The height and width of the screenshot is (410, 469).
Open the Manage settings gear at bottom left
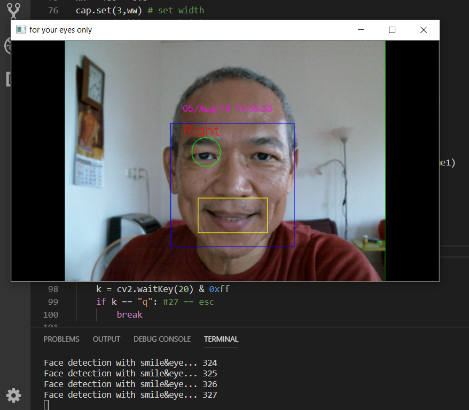coord(13,396)
